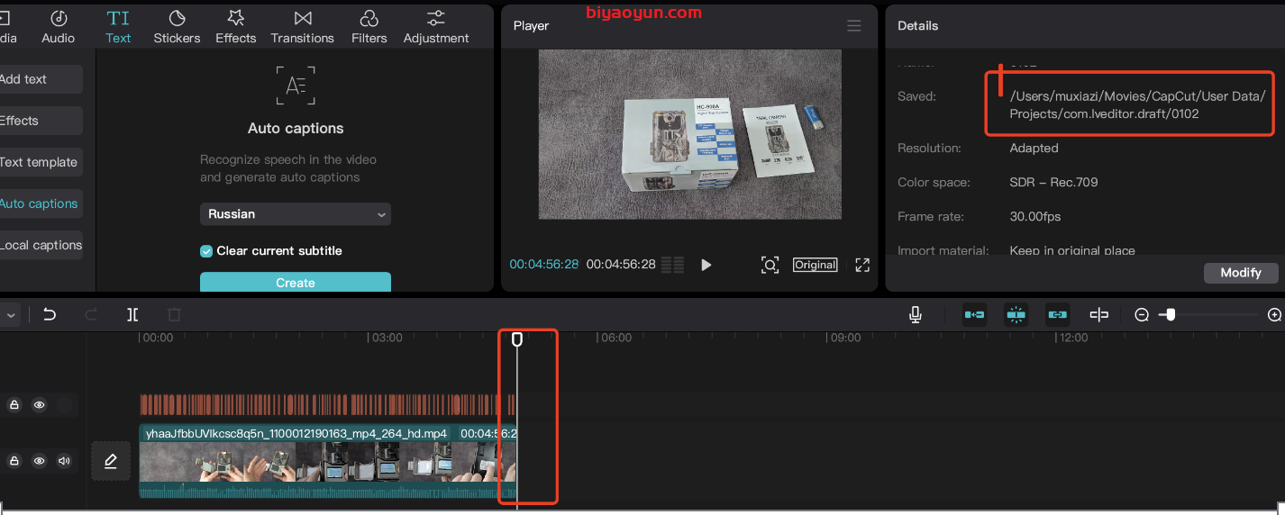Screen dimensions: 1285x515
Task: Click the 12:00 mark on timeline ruler
Action: (x=1073, y=338)
